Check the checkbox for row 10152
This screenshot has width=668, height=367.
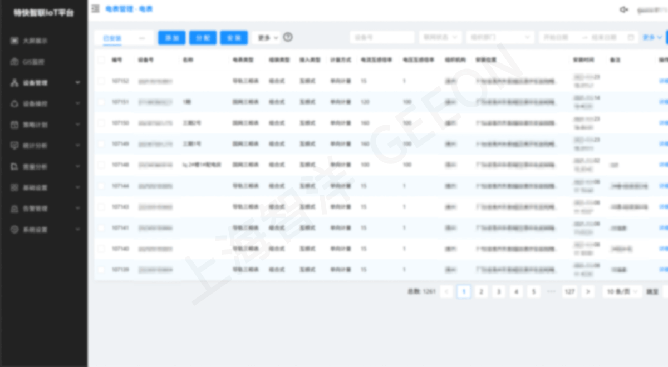click(101, 81)
